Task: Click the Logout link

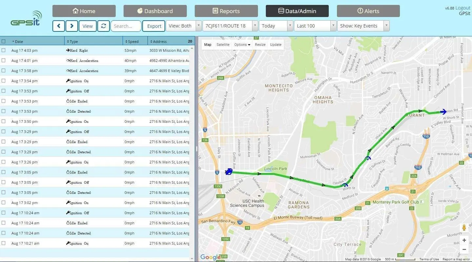Action: (463, 8)
